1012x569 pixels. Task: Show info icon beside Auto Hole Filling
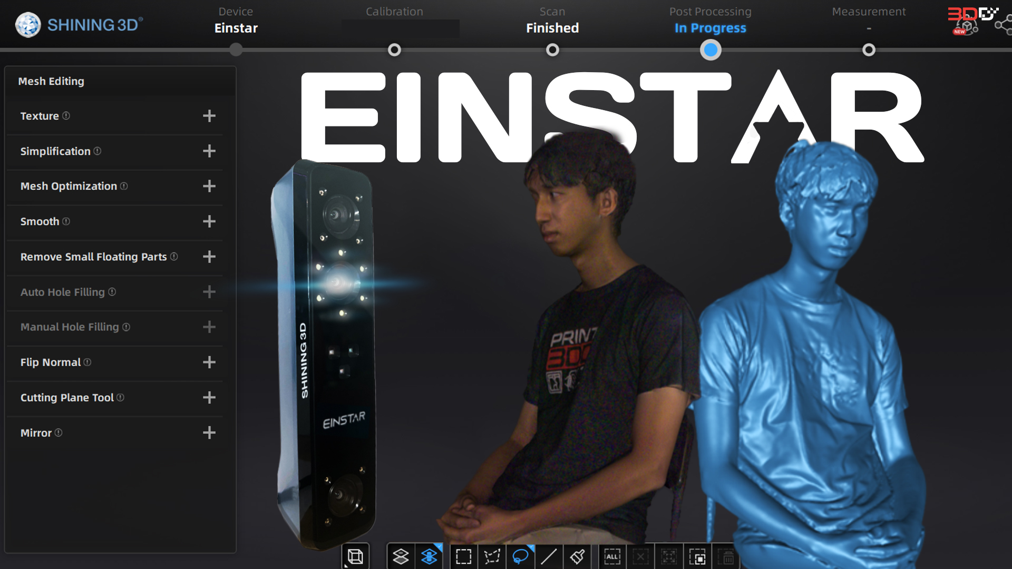(112, 291)
